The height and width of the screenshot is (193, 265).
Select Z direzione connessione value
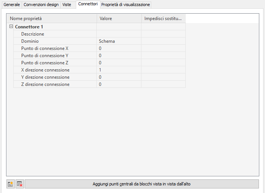(119, 84)
